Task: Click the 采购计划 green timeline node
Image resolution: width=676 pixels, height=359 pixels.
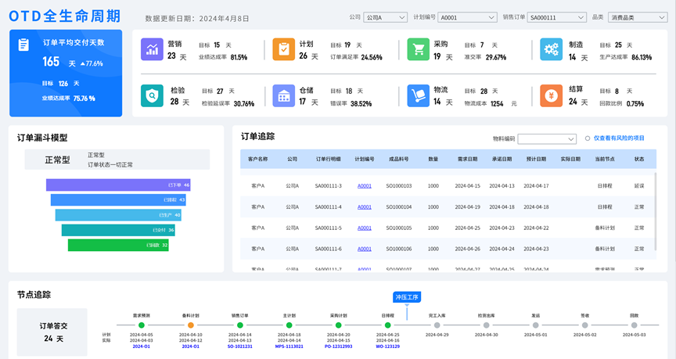Action: tap(339, 325)
